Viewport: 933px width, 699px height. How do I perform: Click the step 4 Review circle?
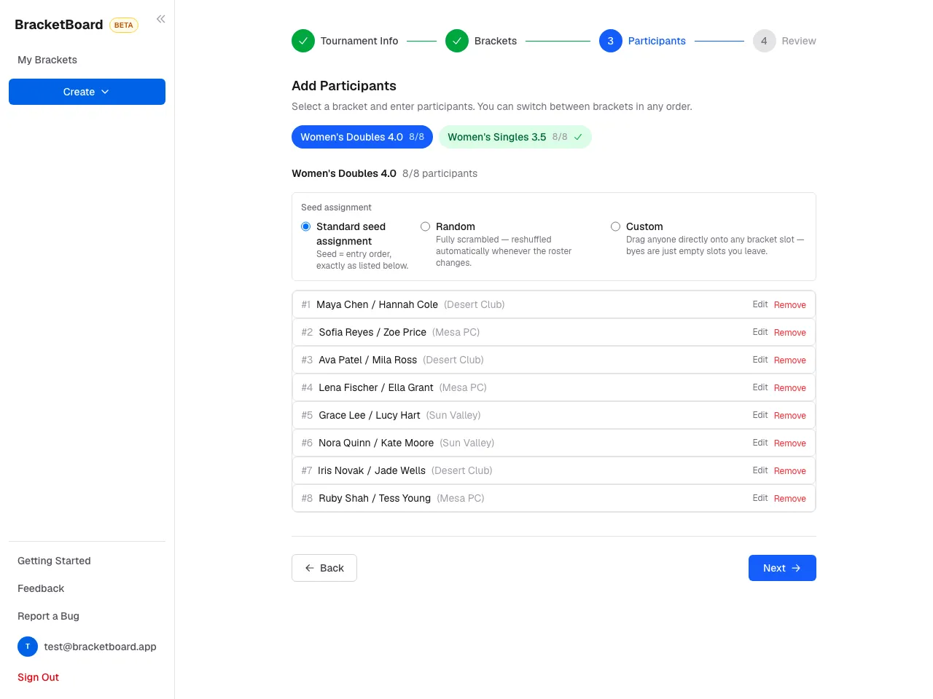764,41
